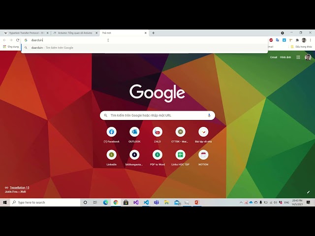315x236 pixels.
Task: Open Visual Studio Code from the taskbar
Action: (146, 203)
